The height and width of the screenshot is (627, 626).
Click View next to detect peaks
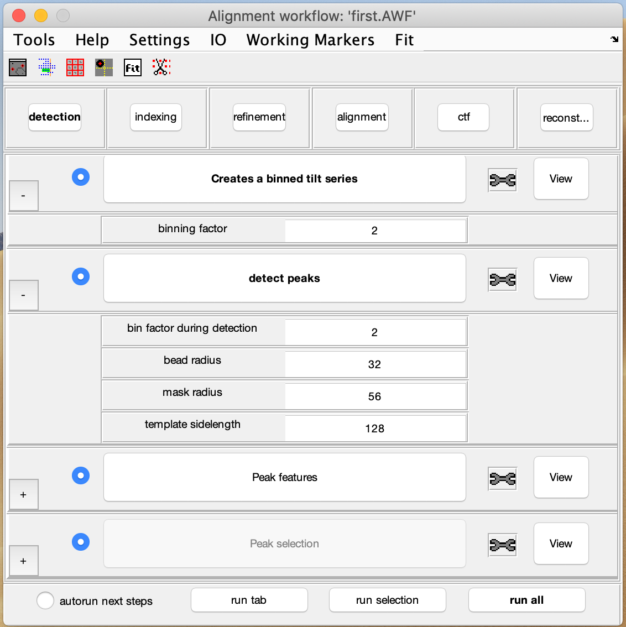(x=561, y=278)
